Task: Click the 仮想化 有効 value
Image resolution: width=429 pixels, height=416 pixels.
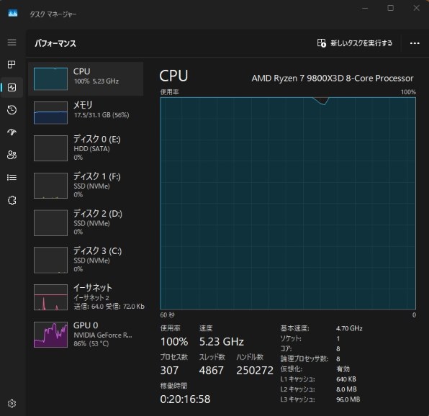Action: tap(343, 369)
